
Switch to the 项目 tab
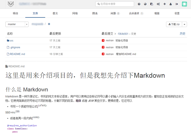pos(16,13)
